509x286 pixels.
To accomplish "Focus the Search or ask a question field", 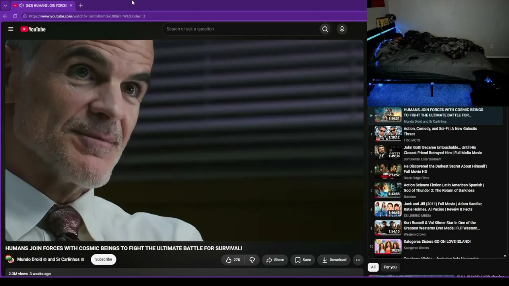I will (x=241, y=29).
